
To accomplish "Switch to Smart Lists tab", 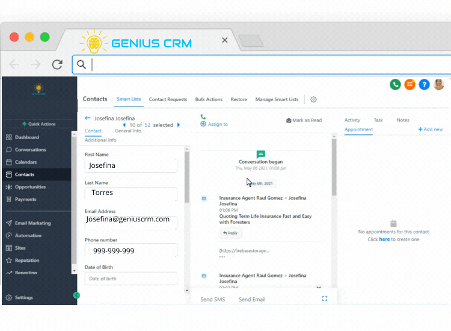I will (129, 99).
